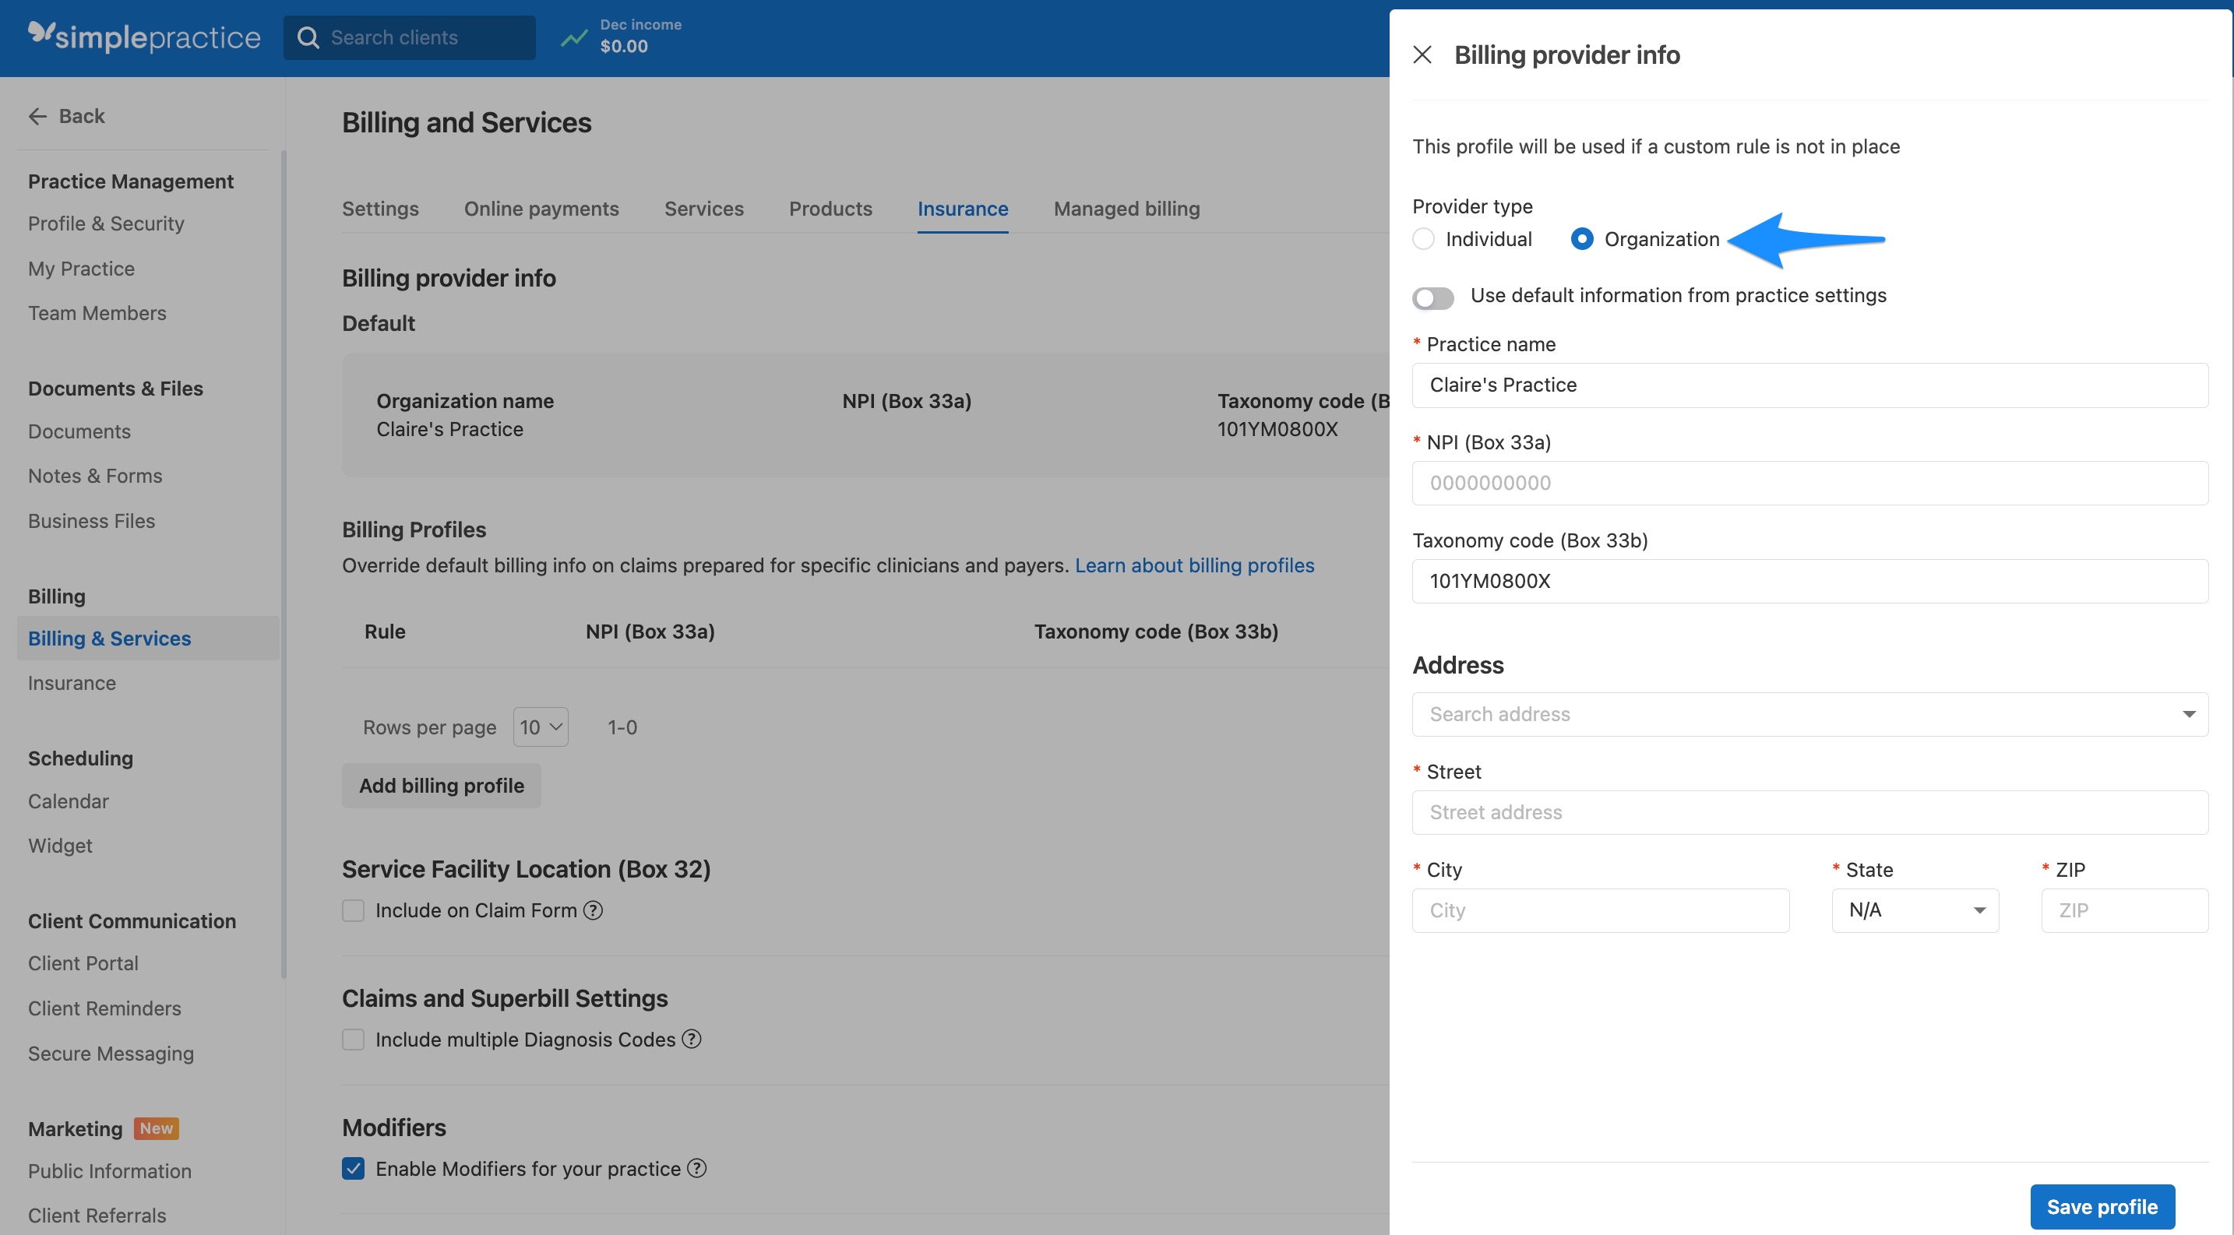
Task: Enable the Use default information from practice settings toggle
Action: point(1432,297)
